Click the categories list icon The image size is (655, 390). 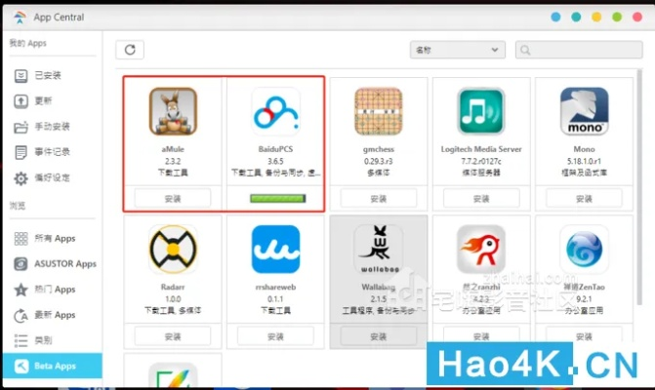point(20,340)
